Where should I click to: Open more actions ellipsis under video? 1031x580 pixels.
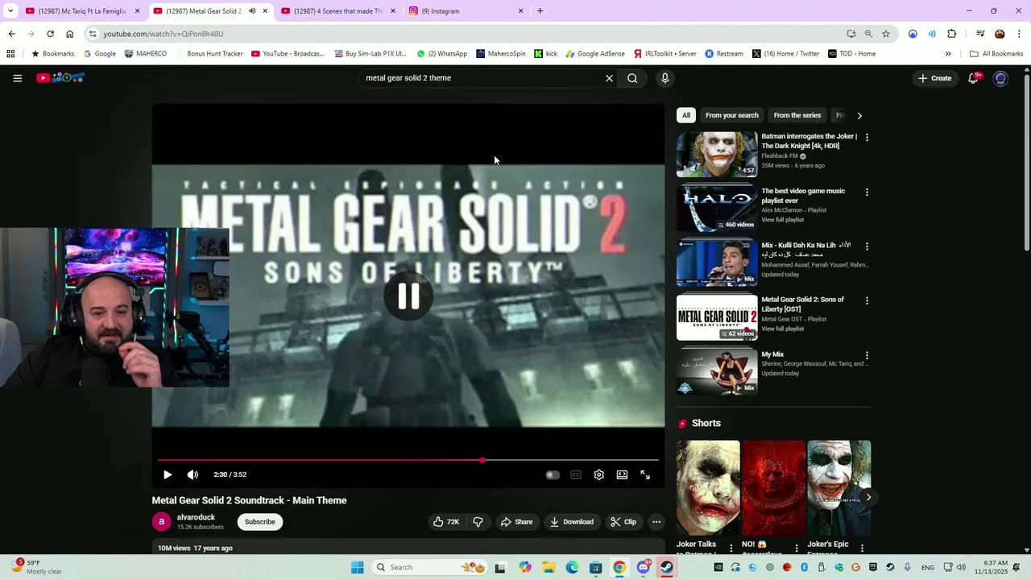tap(656, 522)
